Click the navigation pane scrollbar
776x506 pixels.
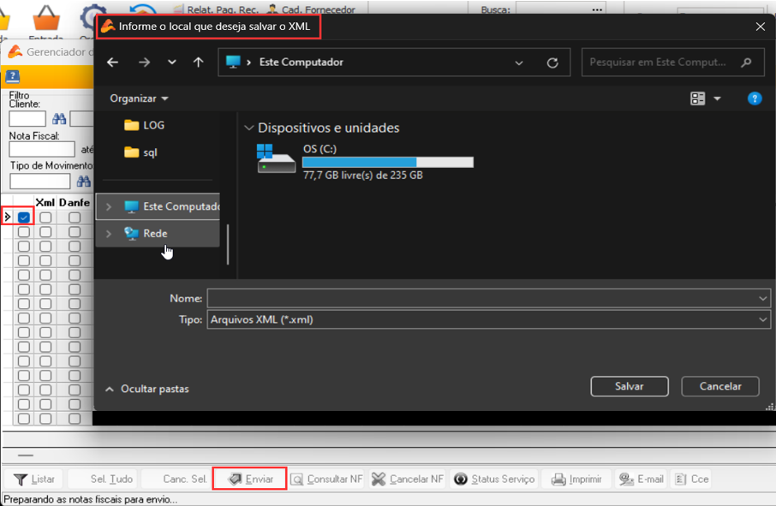click(228, 245)
